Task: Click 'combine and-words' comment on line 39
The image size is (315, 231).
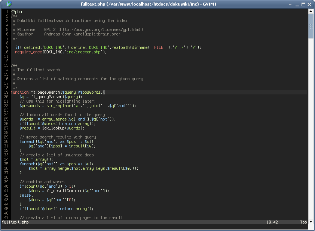Action: 42,182
